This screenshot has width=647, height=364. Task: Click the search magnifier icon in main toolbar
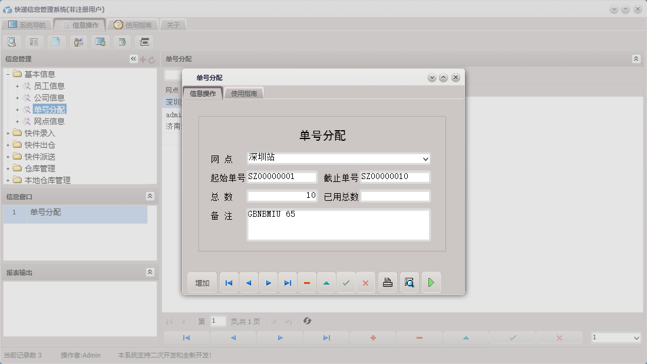[x=12, y=42]
